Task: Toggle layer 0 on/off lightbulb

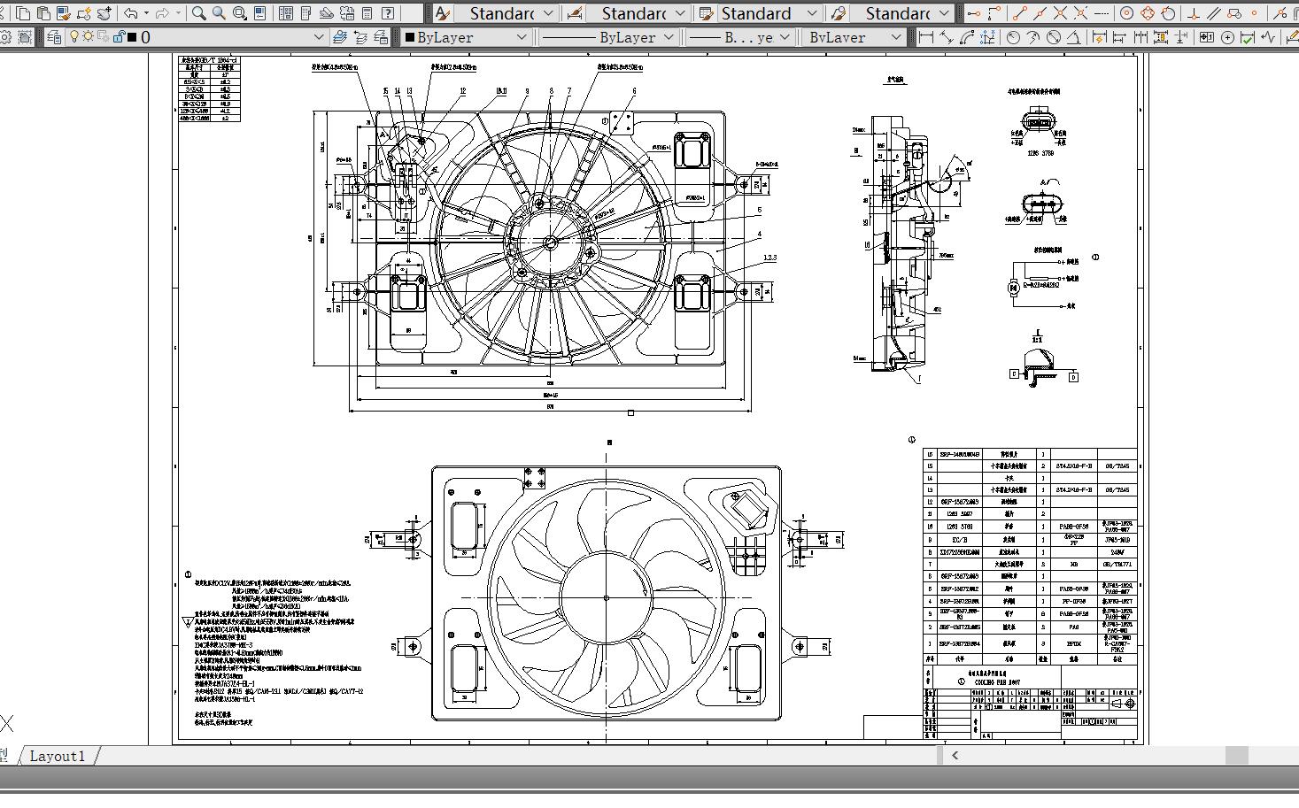Action: tap(74, 37)
